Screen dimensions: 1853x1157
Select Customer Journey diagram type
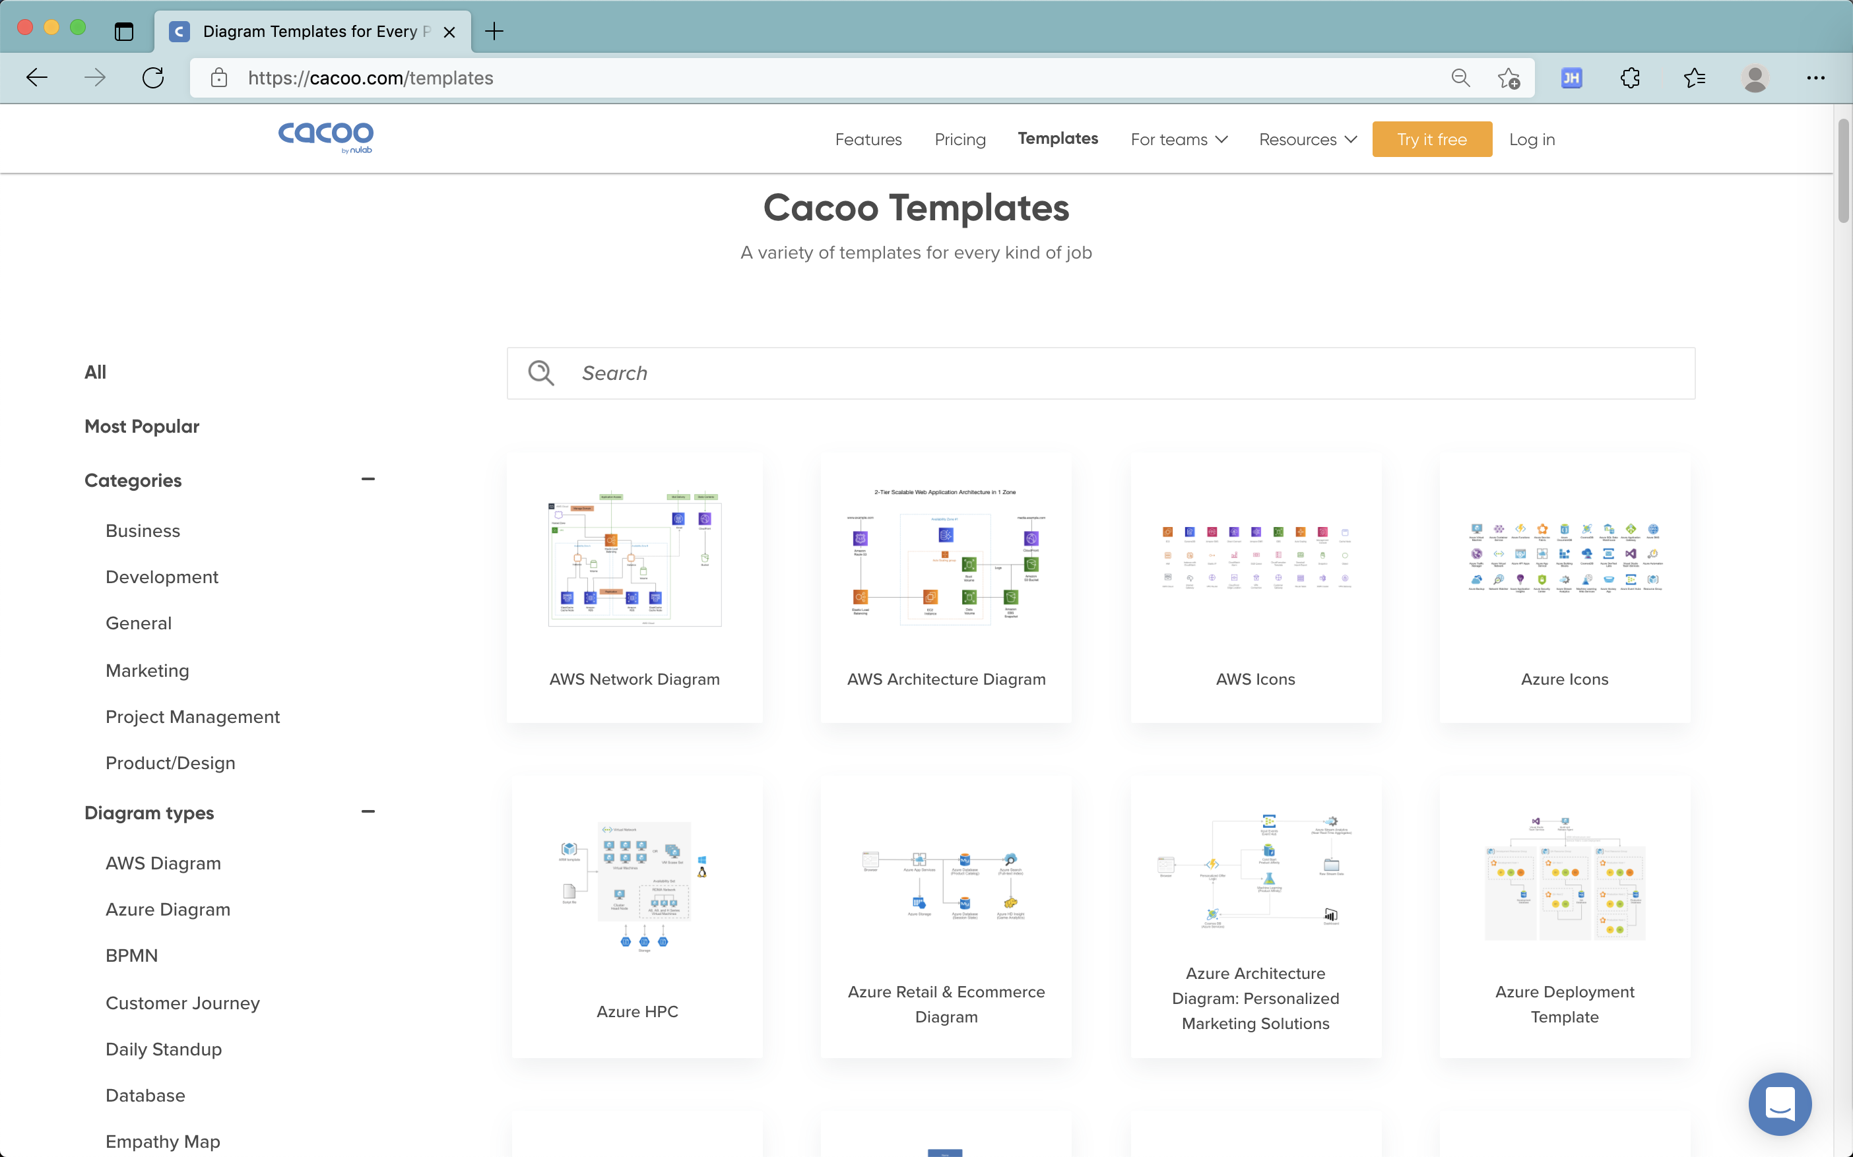click(182, 1003)
